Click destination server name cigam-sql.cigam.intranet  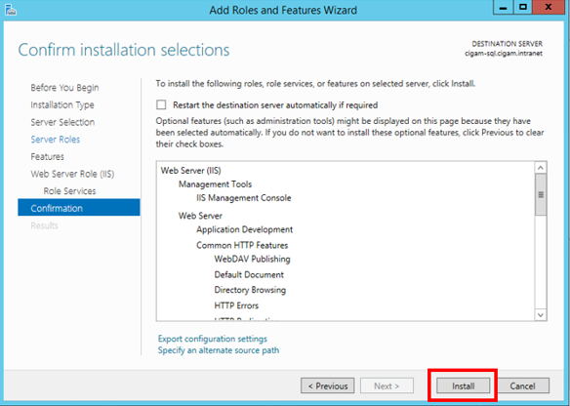coord(504,54)
